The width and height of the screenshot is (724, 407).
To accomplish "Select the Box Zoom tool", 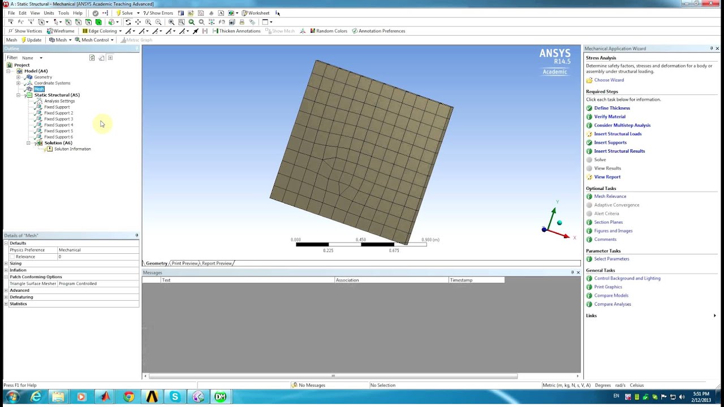I will pos(158,22).
